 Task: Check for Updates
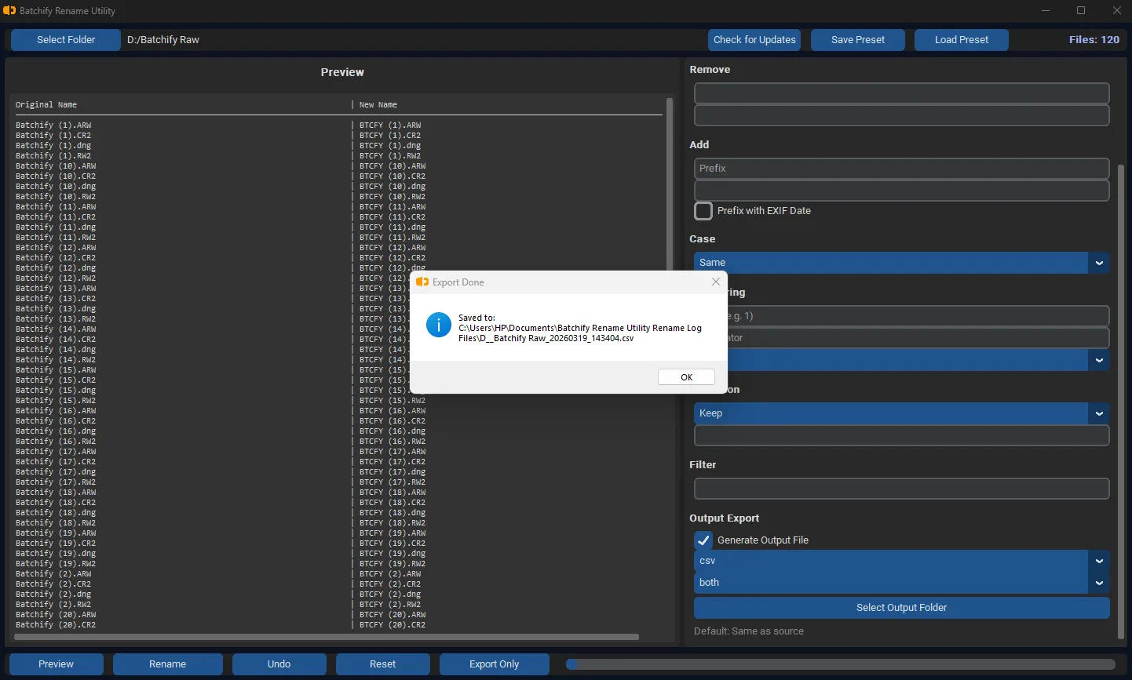click(754, 39)
